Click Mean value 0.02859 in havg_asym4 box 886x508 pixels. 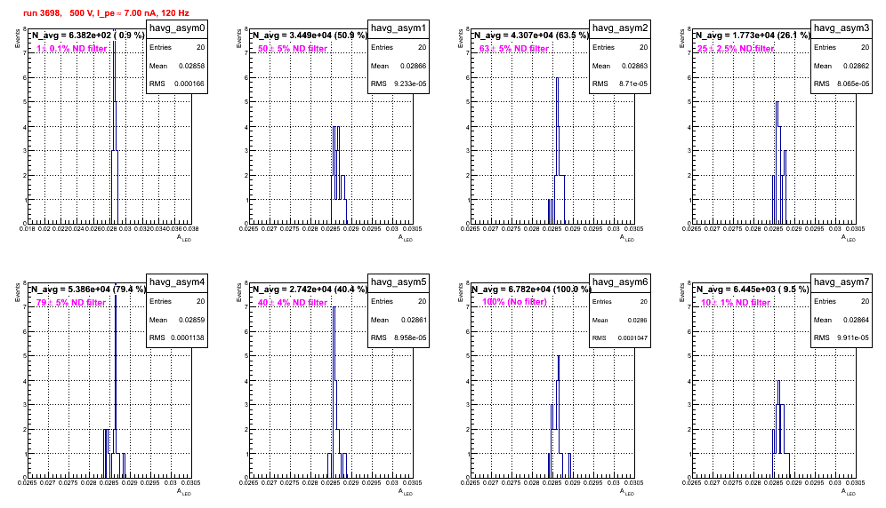191,320
